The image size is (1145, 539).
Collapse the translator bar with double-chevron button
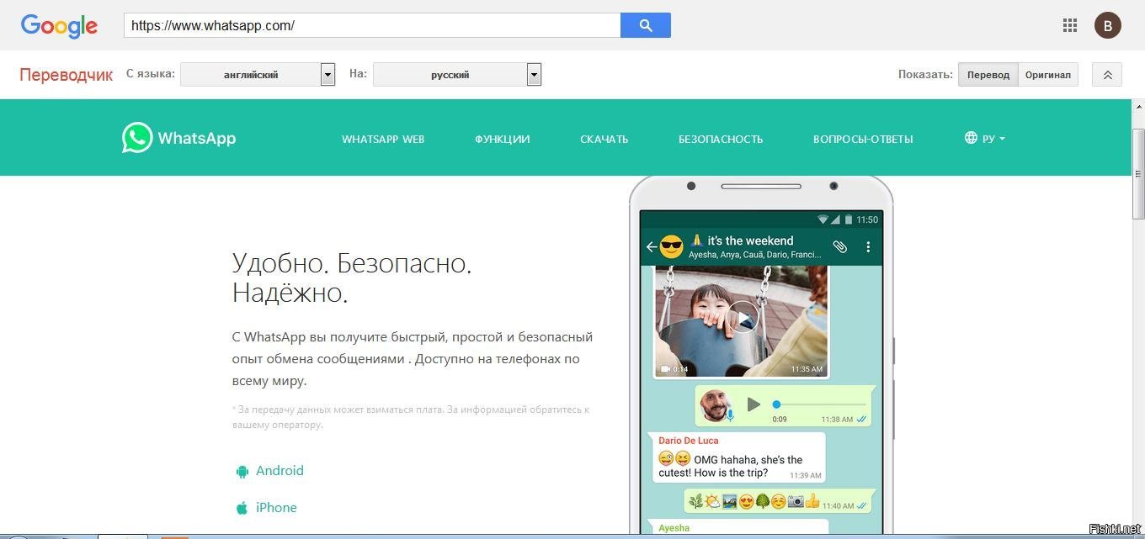(1107, 75)
